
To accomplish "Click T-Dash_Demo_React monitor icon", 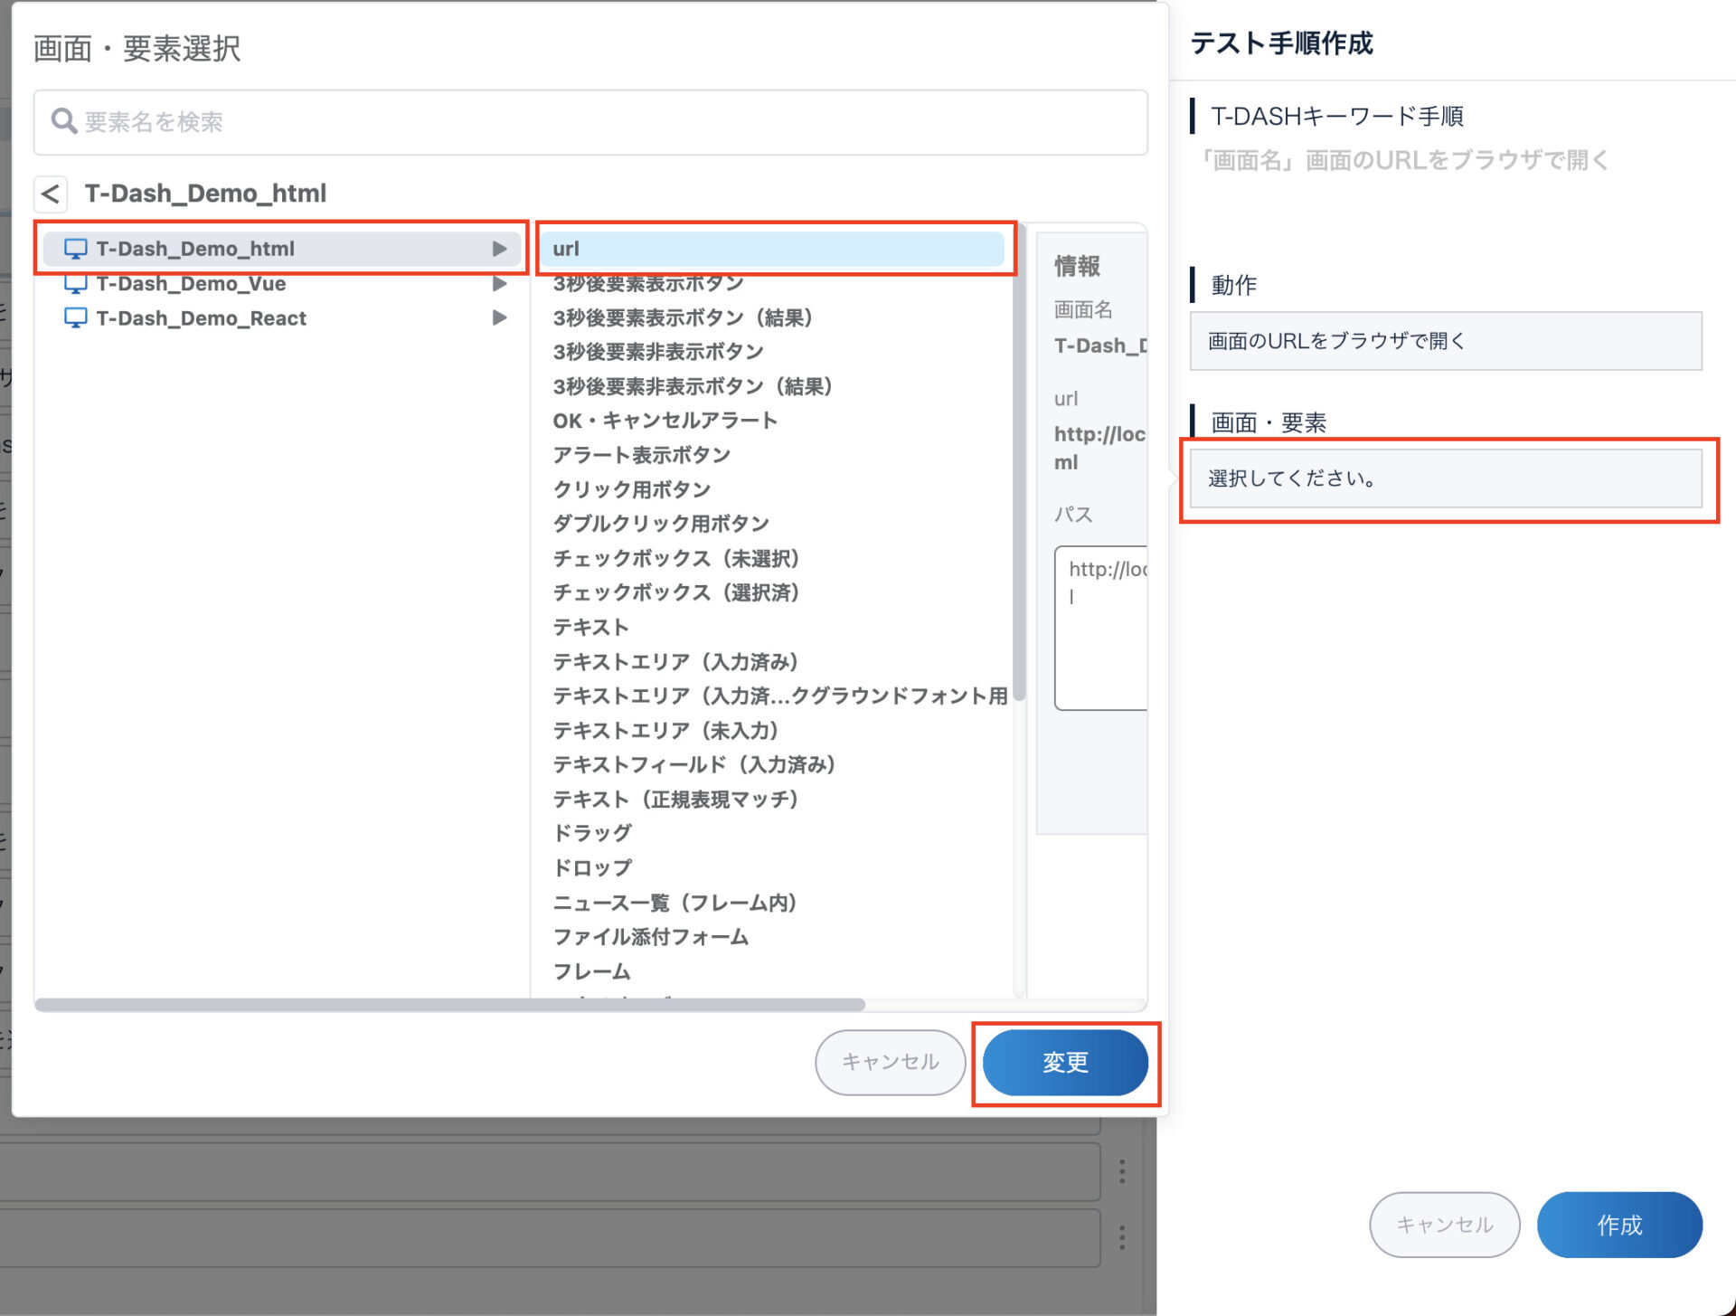I will point(76,318).
